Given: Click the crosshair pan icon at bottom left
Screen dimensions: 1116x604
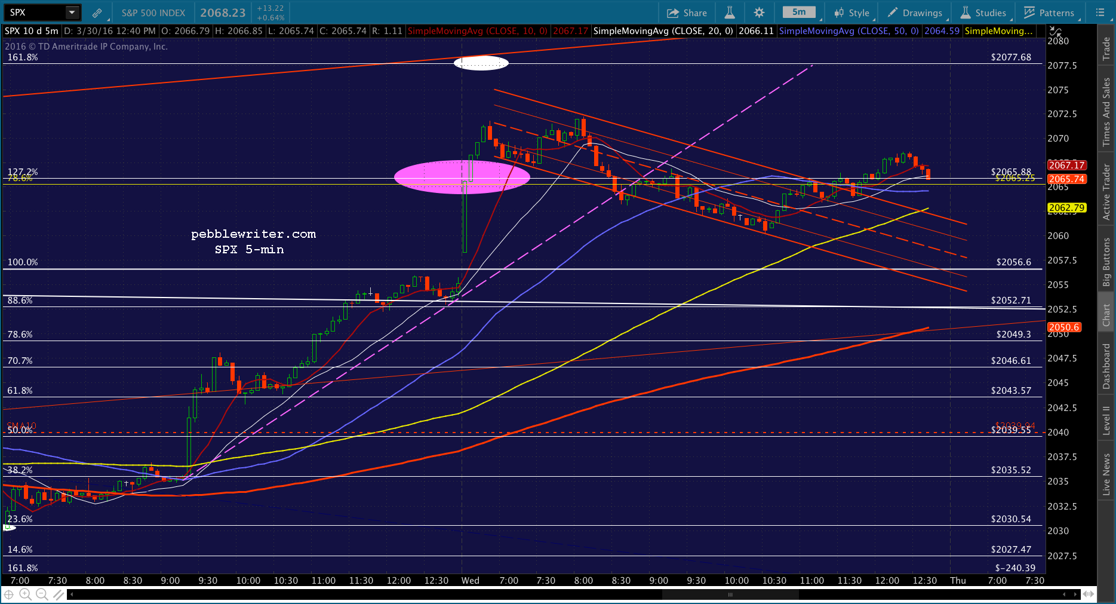Looking at the screenshot, I should [9, 594].
